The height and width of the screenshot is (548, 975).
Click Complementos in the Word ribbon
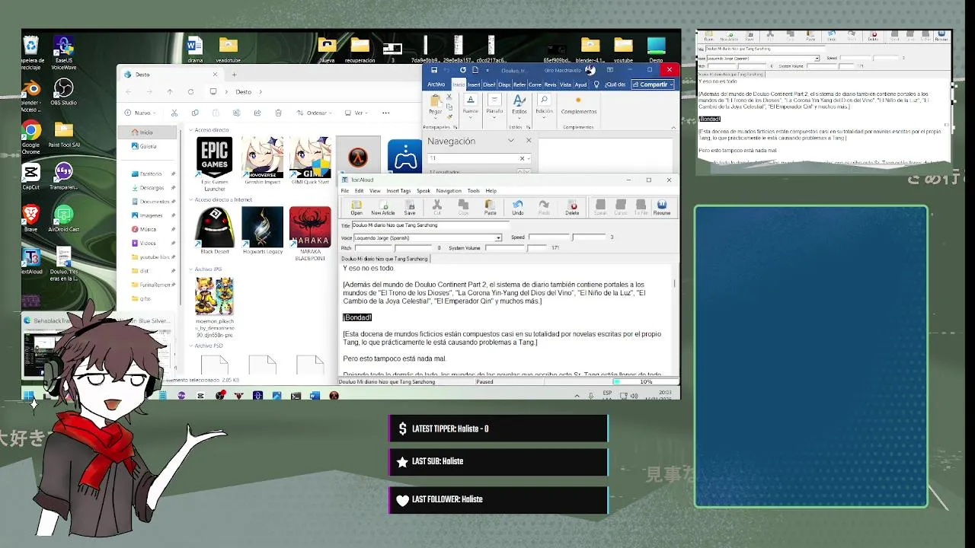(579, 105)
